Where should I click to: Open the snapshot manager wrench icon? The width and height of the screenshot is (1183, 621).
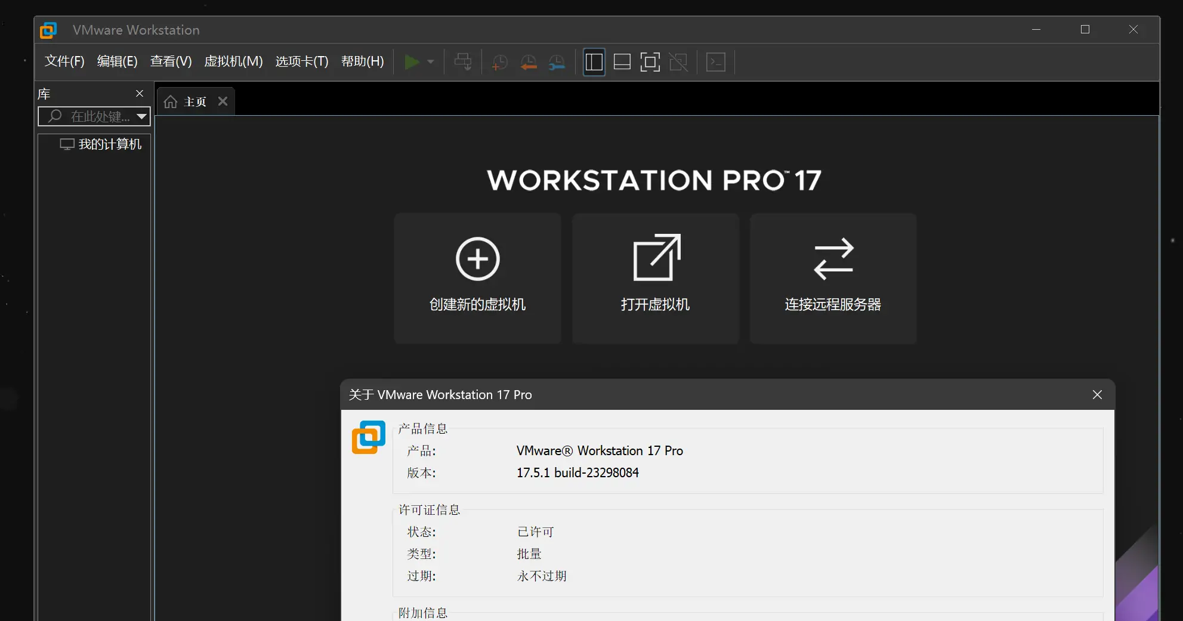point(557,62)
